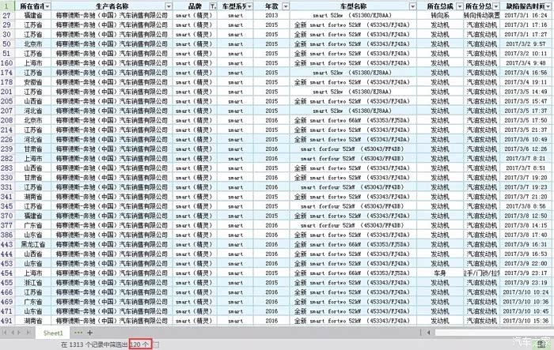Jump to the last sheet with the navigation arrow
The height and width of the screenshot is (350, 554).
28,333
